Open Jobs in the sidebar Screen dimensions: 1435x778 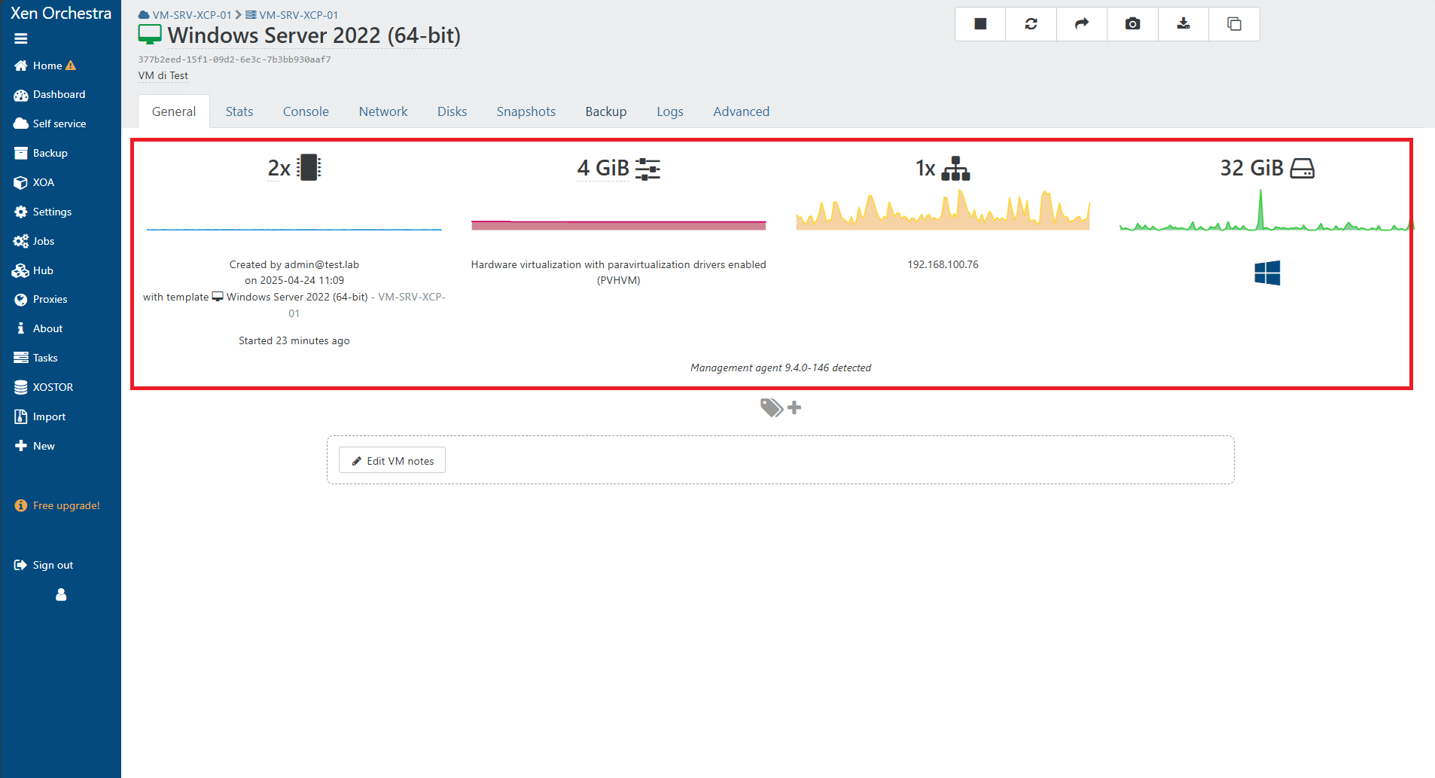tap(34, 241)
